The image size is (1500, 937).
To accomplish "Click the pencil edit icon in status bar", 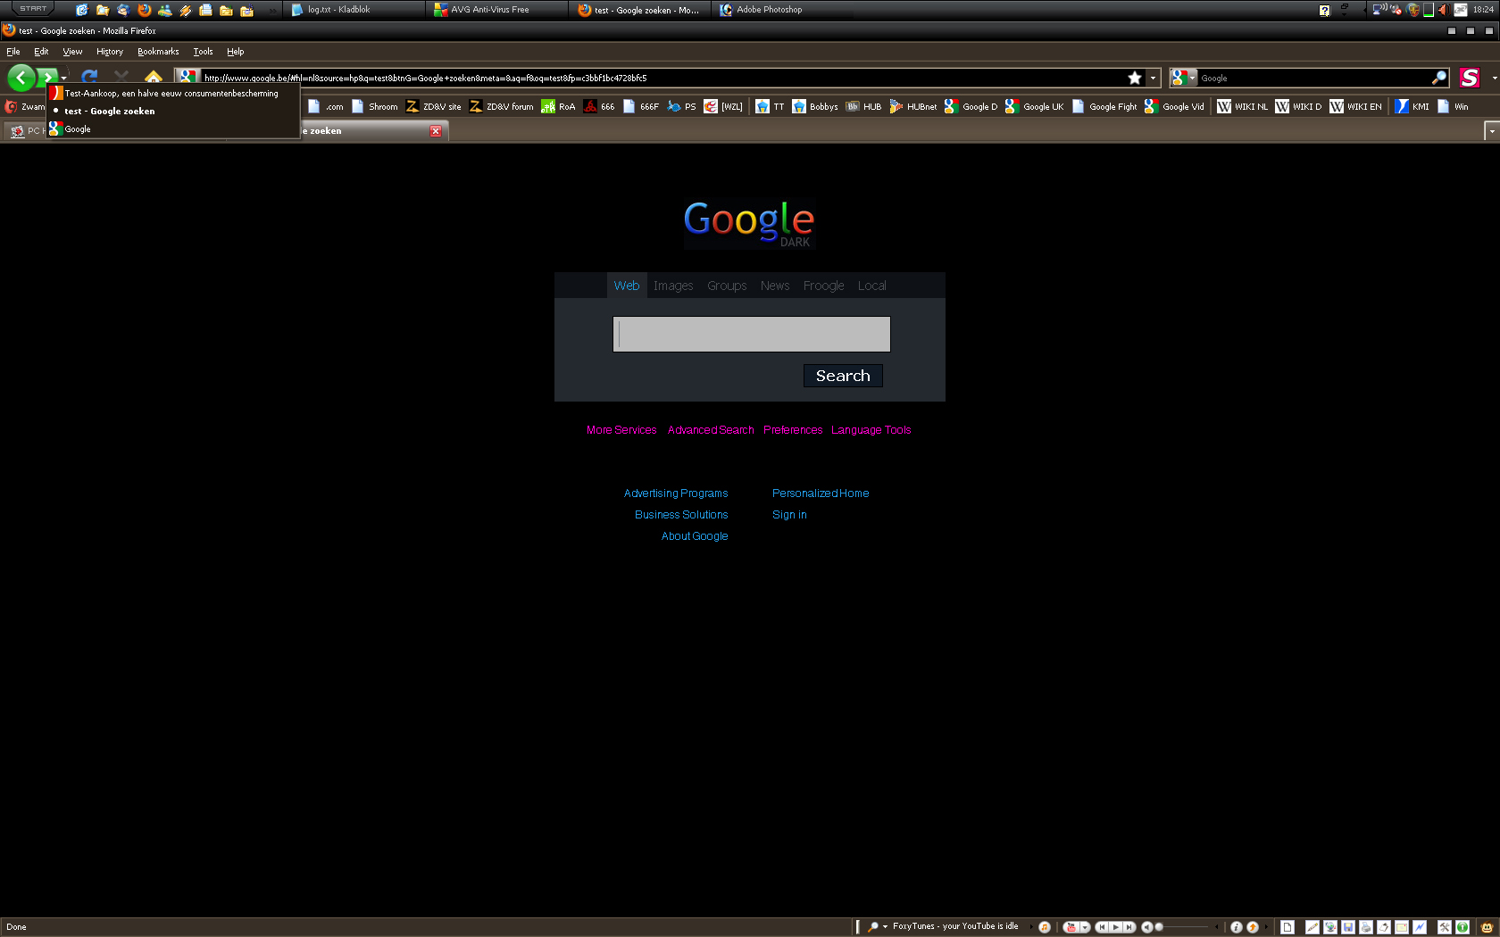I will pyautogui.click(x=1312, y=927).
